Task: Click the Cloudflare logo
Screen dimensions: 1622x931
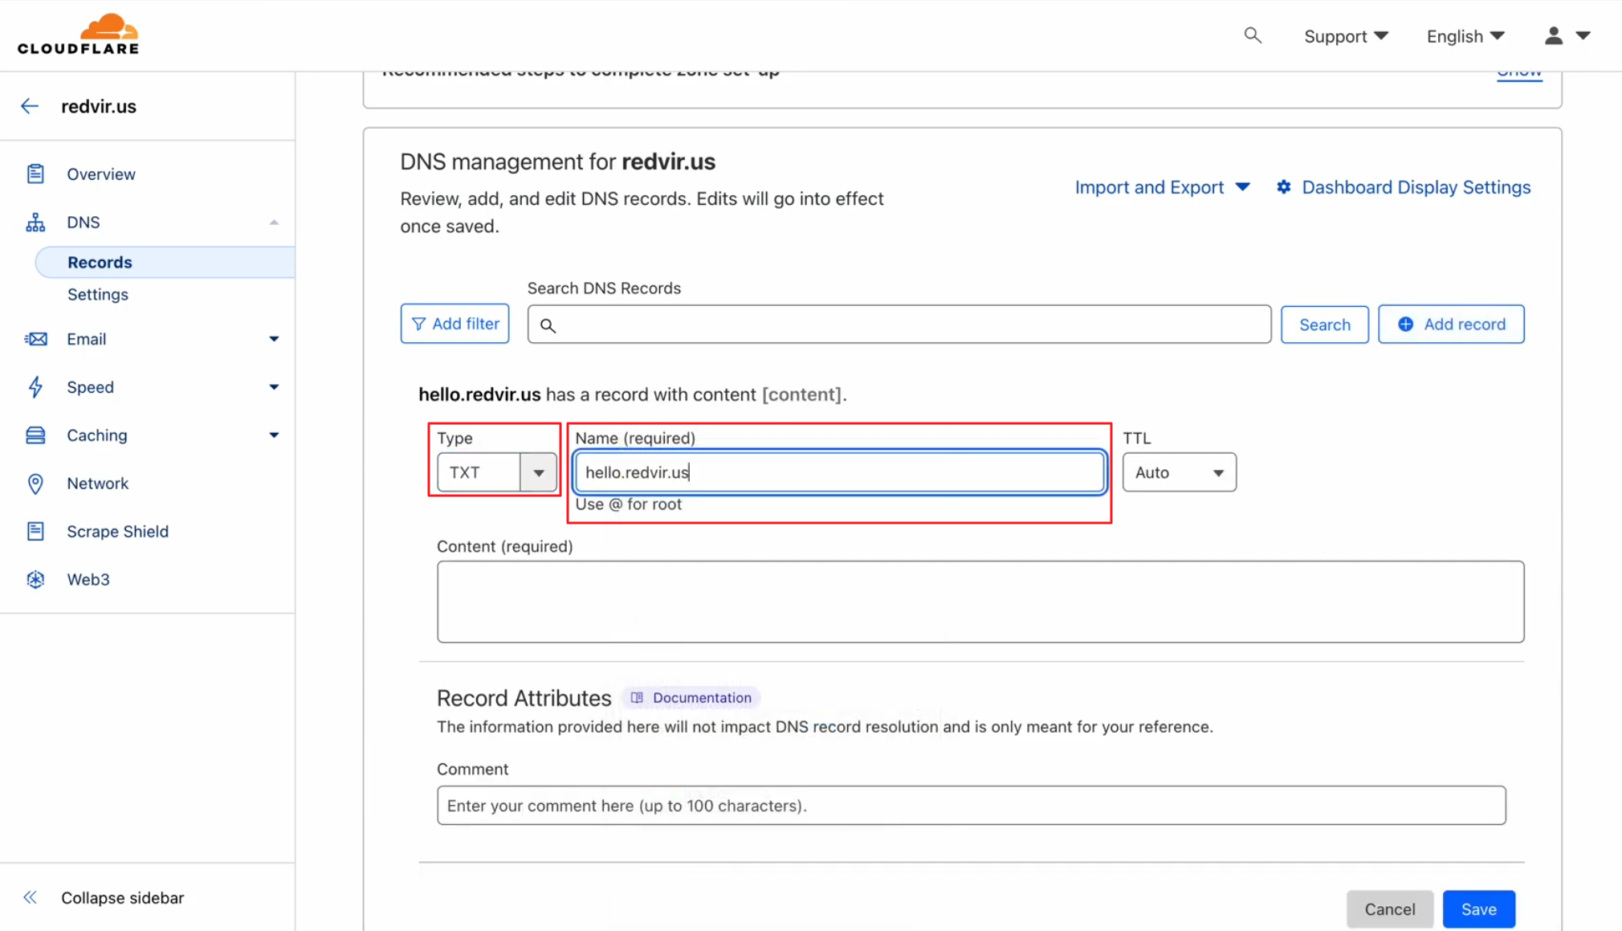Action: click(78, 35)
